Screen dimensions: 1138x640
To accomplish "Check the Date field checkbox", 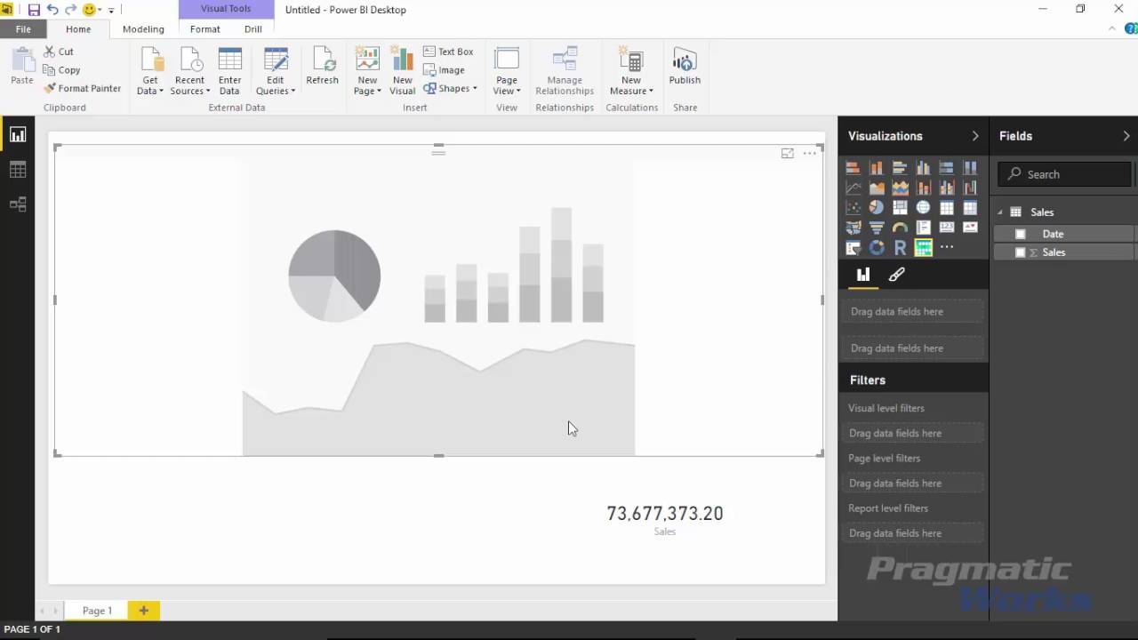I will [x=1021, y=234].
